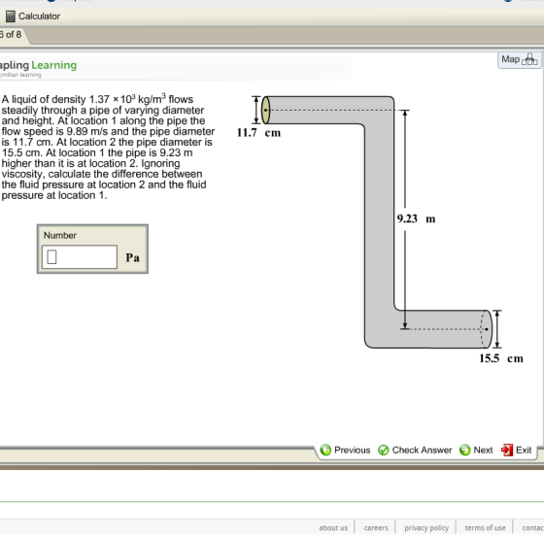Open the about us link
The height and width of the screenshot is (535, 544).
(x=333, y=528)
